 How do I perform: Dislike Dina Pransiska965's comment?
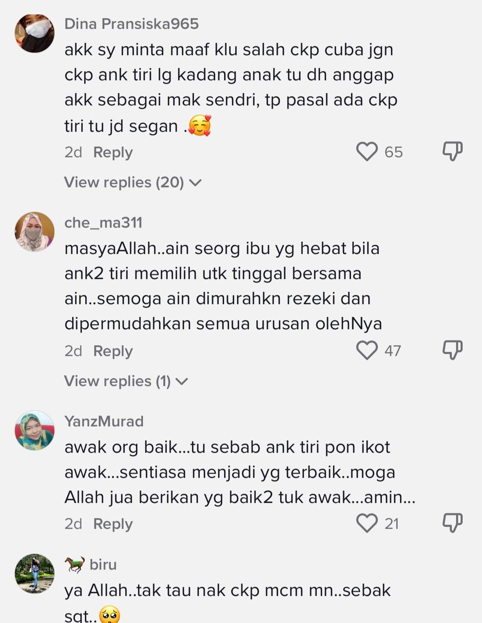[x=452, y=151]
